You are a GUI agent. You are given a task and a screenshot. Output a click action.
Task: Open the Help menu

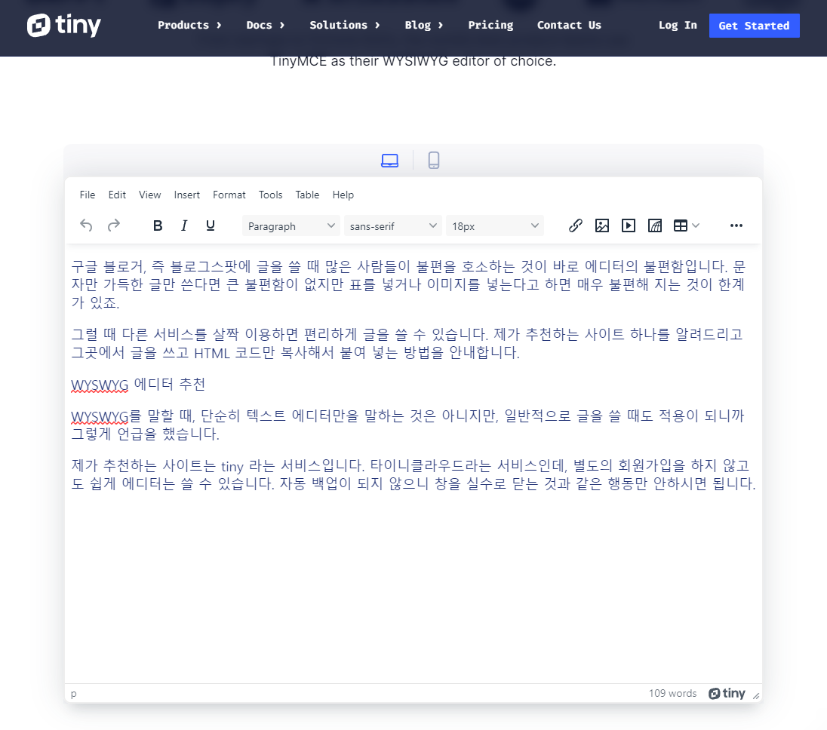click(343, 195)
